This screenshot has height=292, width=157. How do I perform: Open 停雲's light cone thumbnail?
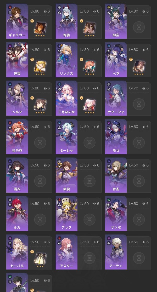[40, 66]
